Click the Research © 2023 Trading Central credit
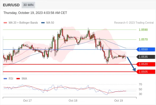Viewport: 156px width, 105px height. pos(134,23)
